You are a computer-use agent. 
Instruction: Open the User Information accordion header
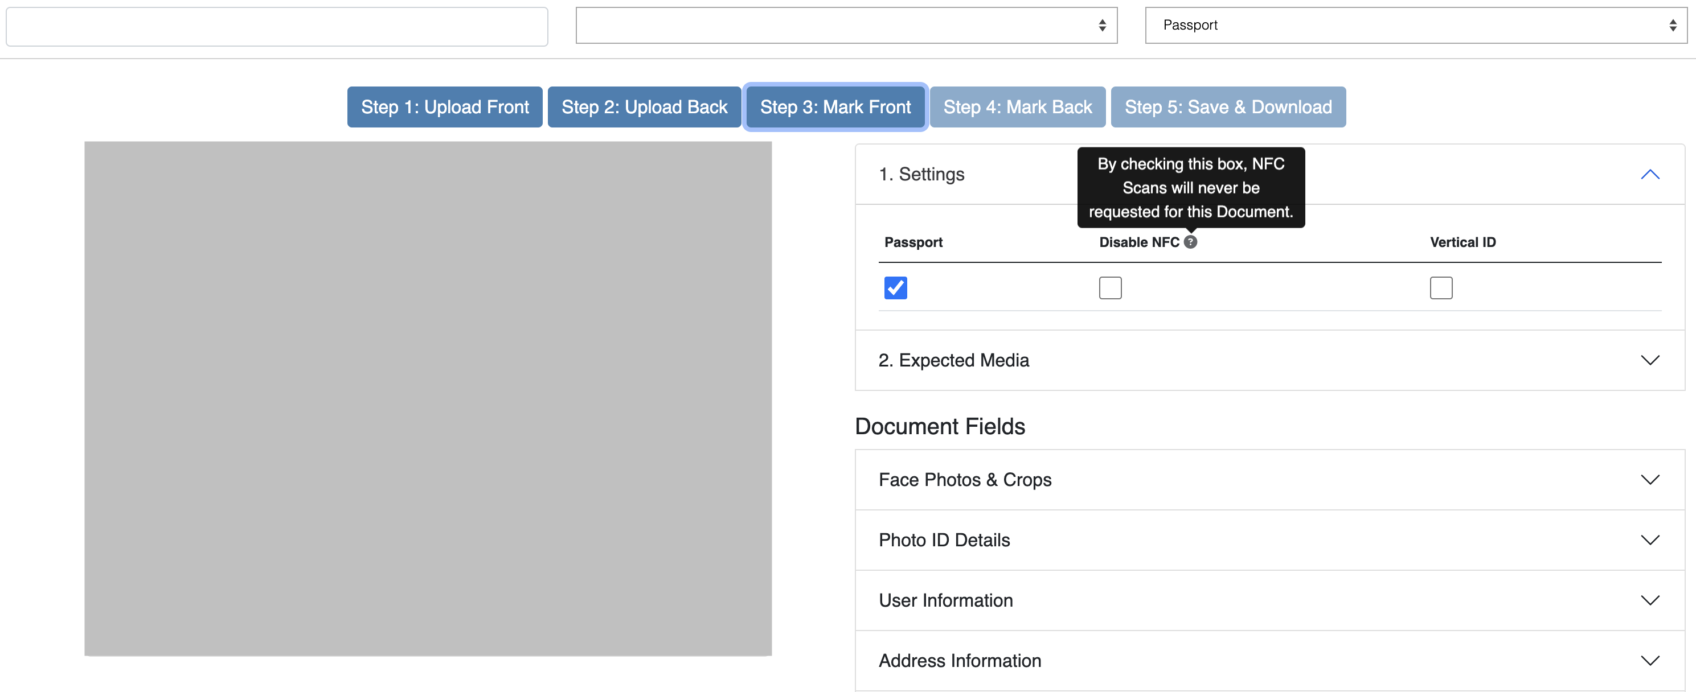tap(945, 600)
